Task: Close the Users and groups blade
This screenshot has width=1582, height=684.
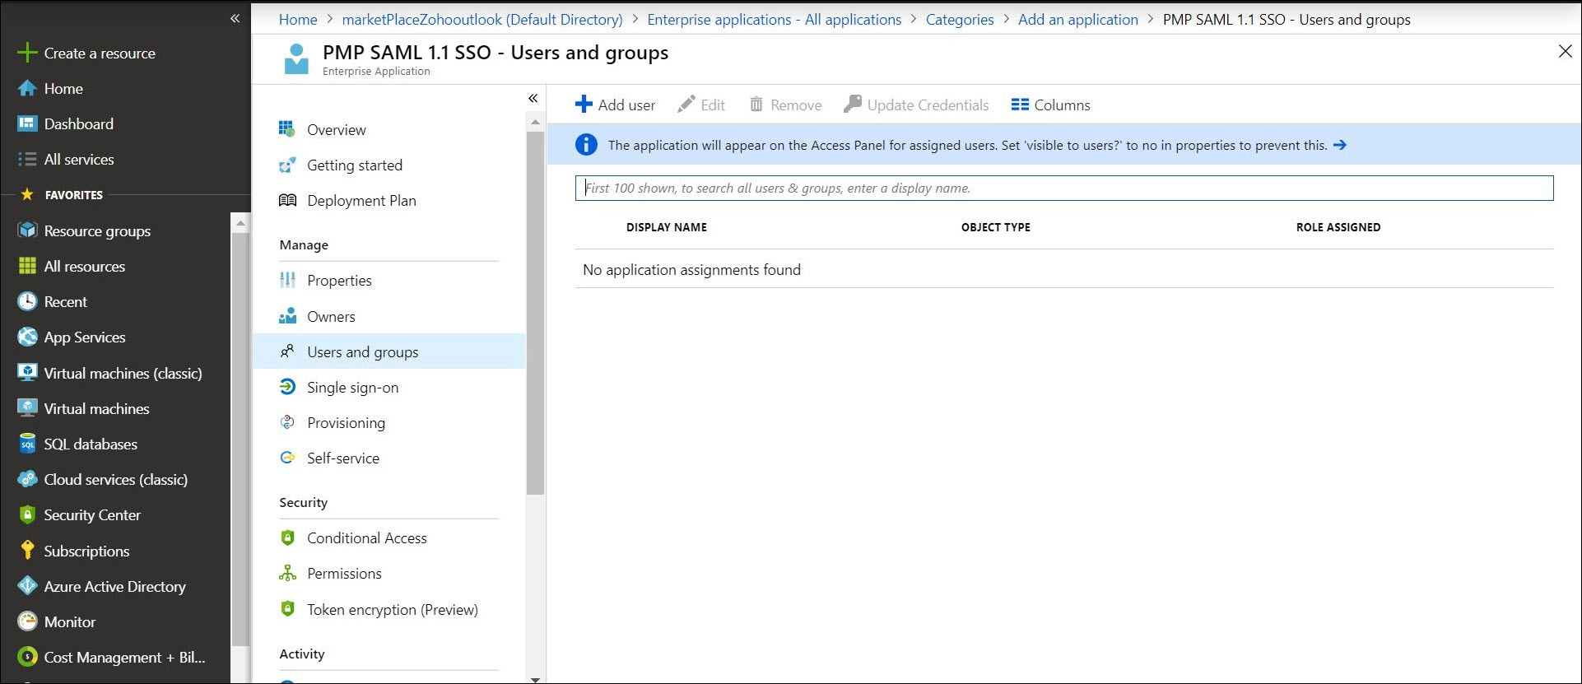Action: pyautogui.click(x=1565, y=52)
